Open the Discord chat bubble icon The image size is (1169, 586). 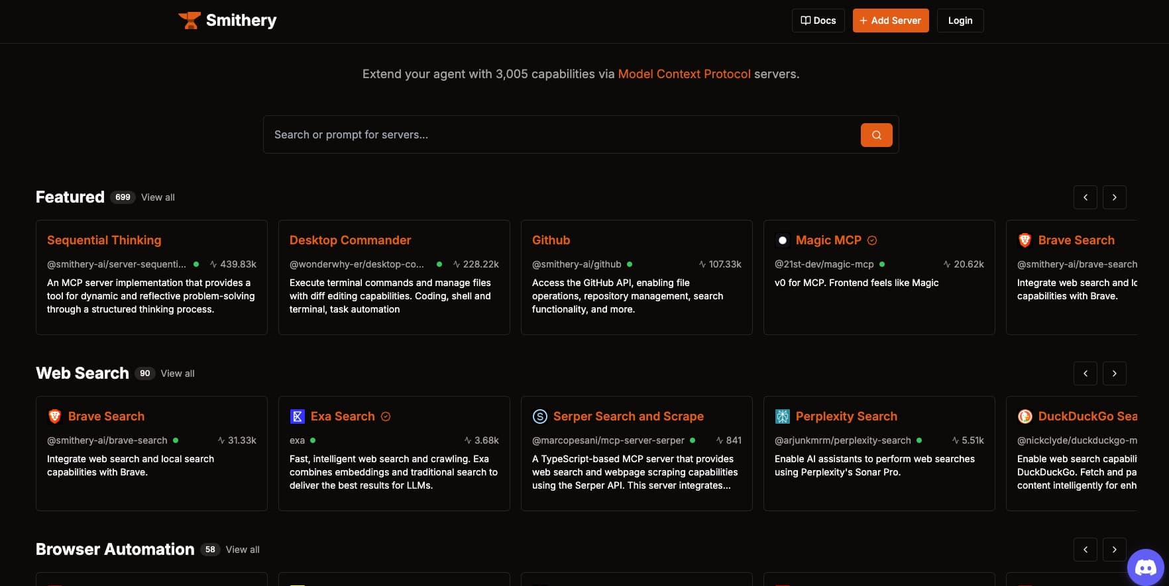click(1146, 567)
